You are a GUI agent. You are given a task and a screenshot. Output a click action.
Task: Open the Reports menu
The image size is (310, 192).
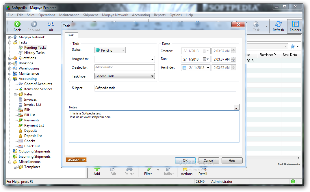pos(159,15)
